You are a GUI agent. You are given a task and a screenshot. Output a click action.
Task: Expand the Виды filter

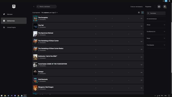click(x=156, y=38)
